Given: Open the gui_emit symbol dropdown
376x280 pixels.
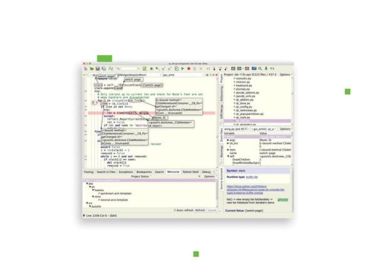Looking at the screenshot, I should pos(183,75).
